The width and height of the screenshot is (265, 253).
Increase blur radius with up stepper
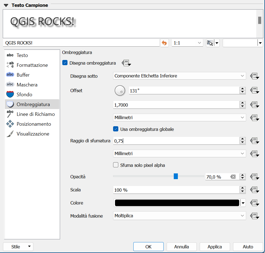243,139
